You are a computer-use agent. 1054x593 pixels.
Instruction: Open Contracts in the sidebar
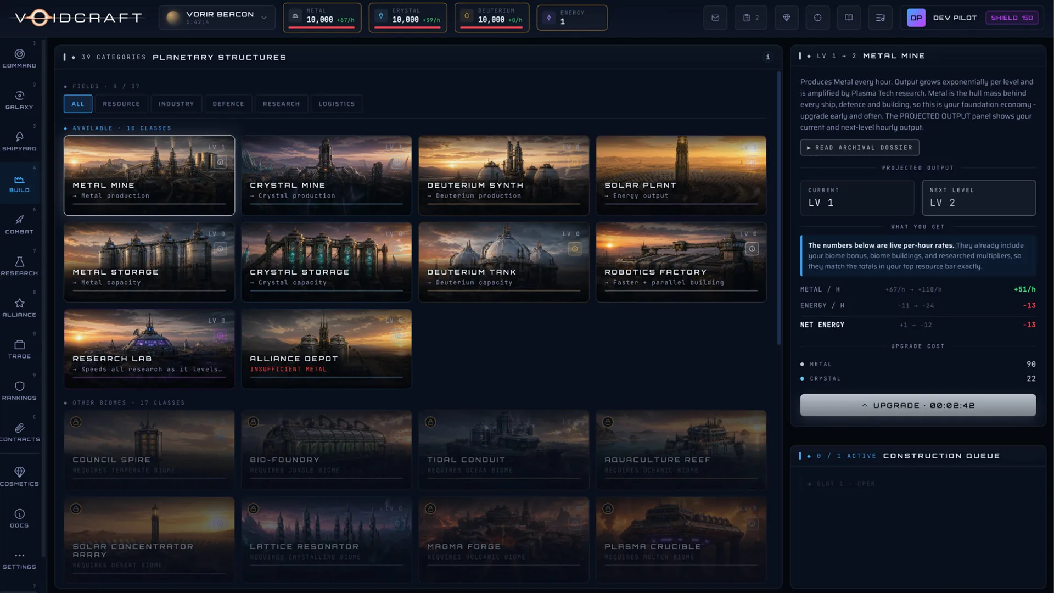point(20,433)
